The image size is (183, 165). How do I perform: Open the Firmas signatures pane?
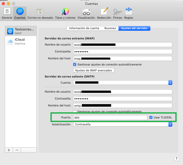coord(117,13)
